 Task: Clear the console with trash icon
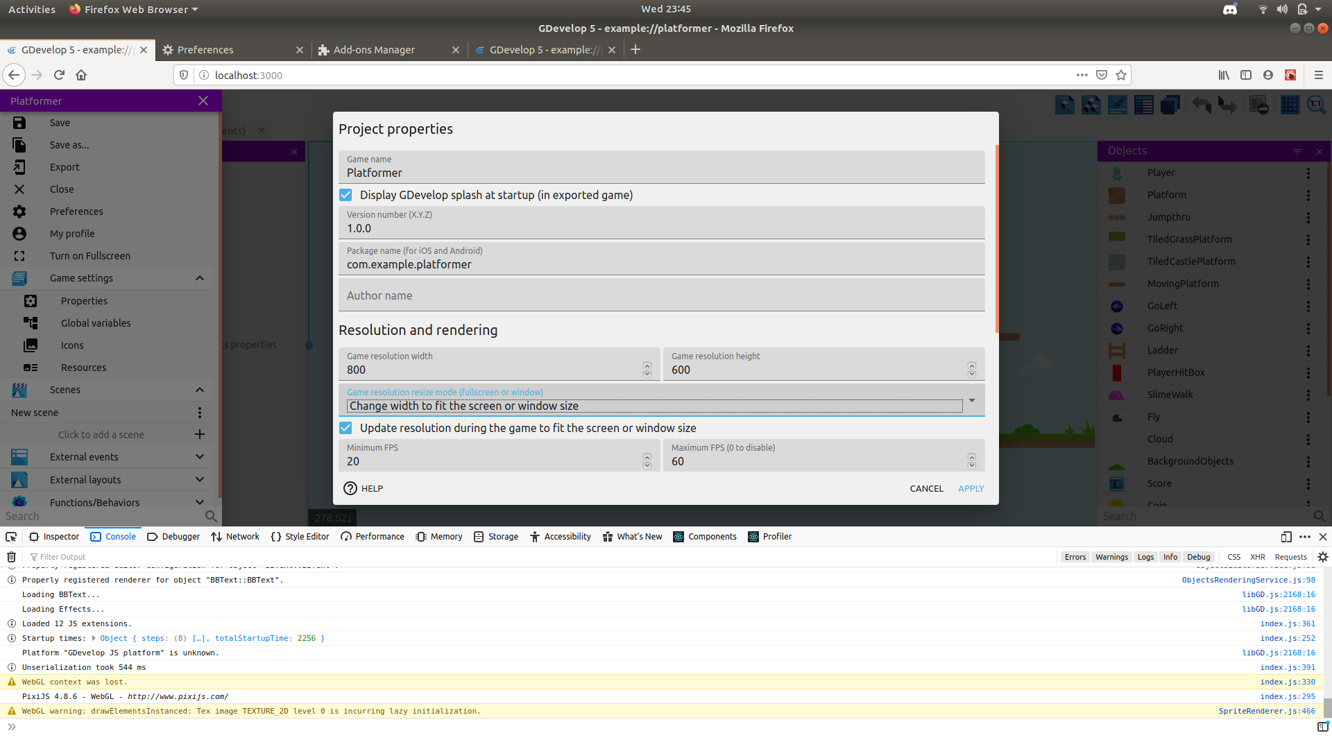pyautogui.click(x=11, y=557)
